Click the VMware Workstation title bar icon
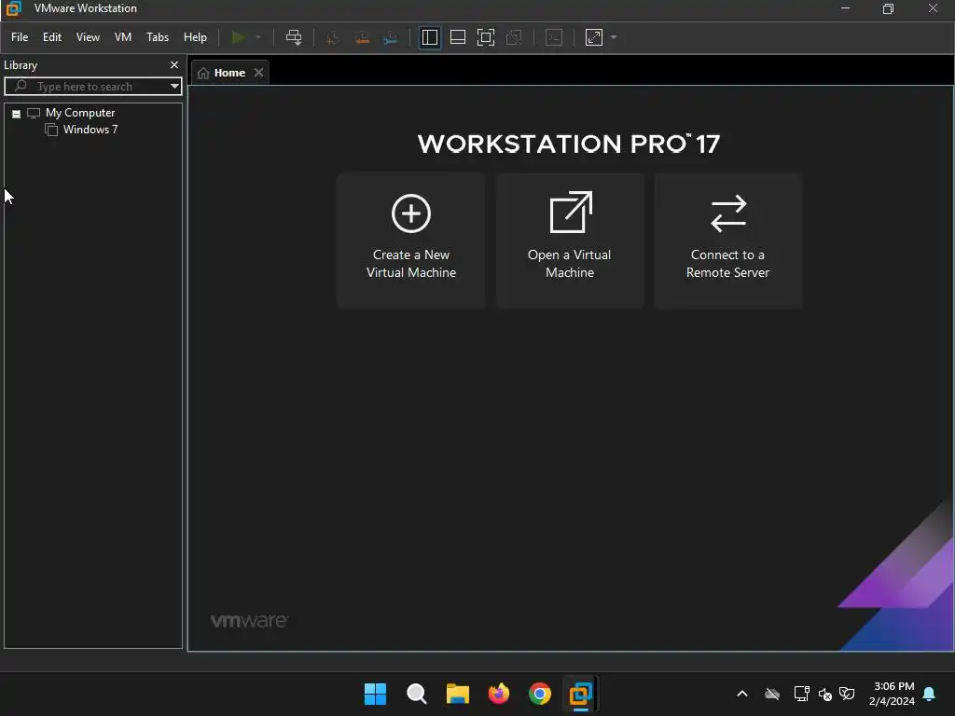Image resolution: width=955 pixels, height=716 pixels. click(13, 8)
